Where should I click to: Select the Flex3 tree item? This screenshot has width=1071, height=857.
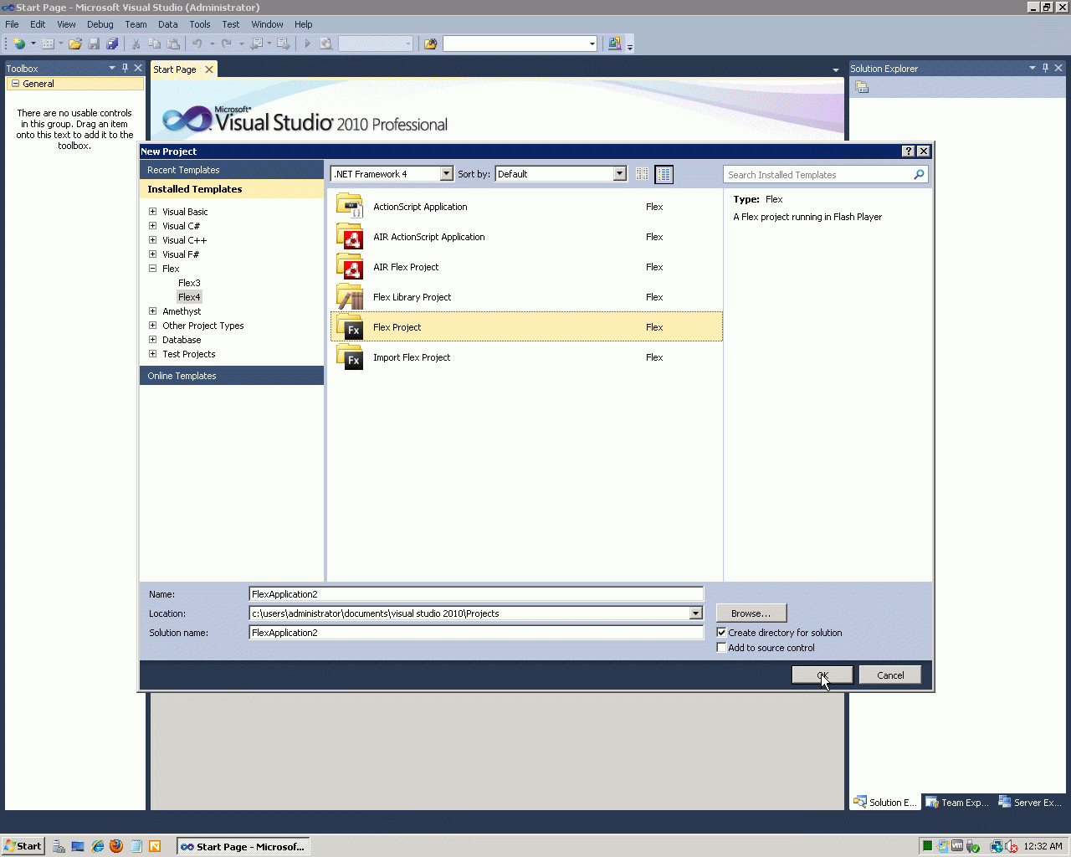tap(189, 283)
